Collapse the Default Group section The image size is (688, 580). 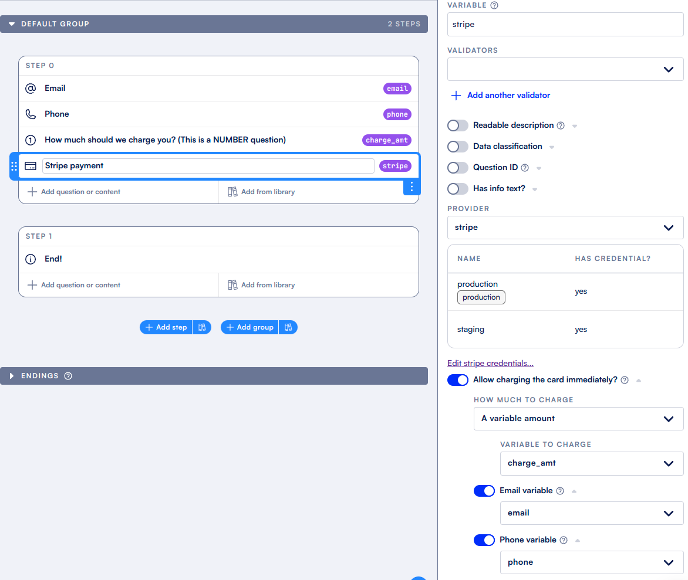click(12, 24)
